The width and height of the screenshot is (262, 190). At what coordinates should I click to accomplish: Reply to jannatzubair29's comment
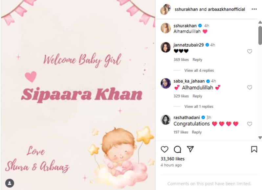pyautogui.click(x=197, y=60)
